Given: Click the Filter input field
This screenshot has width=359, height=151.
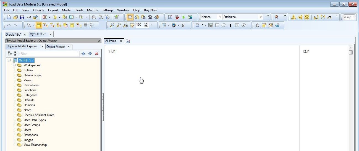Looking at the screenshot, I should [50, 54].
